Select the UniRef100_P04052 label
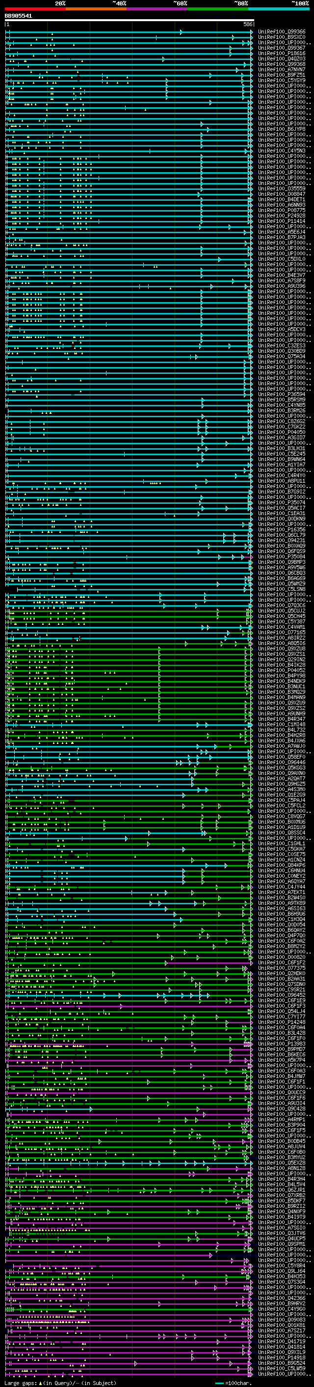This screenshot has height=1387, width=314. (x=282, y=670)
